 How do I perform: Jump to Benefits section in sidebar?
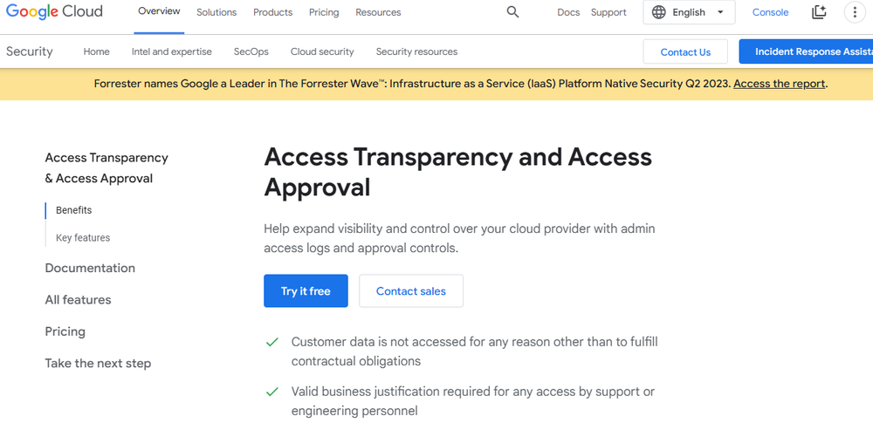pyautogui.click(x=74, y=210)
